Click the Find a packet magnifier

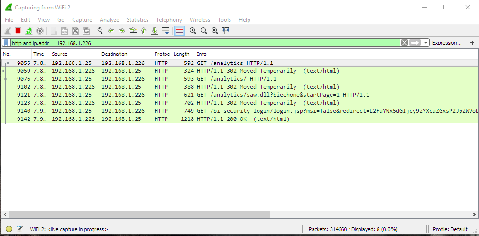(x=100, y=31)
